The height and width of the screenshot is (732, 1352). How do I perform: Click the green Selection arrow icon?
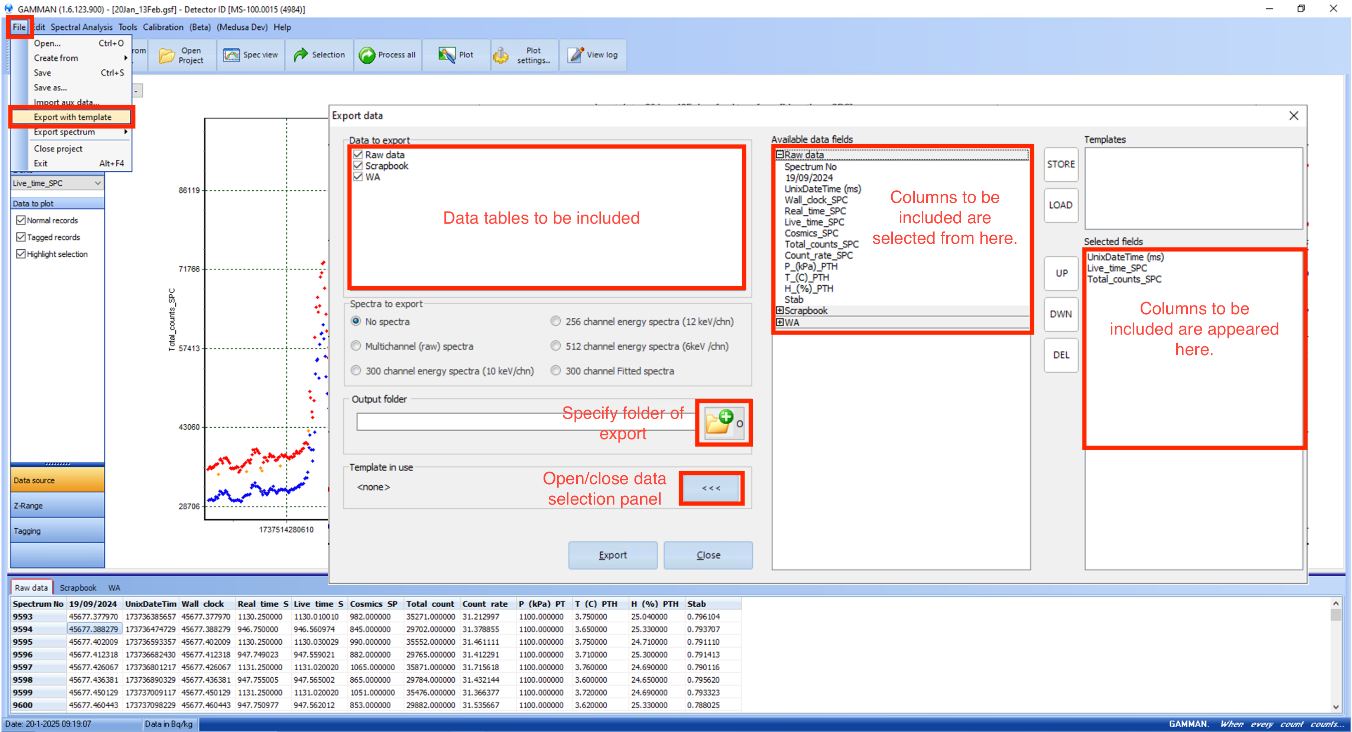pyautogui.click(x=301, y=55)
